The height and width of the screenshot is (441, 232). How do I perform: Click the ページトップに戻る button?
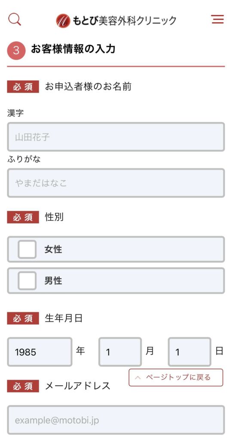[x=176, y=377]
